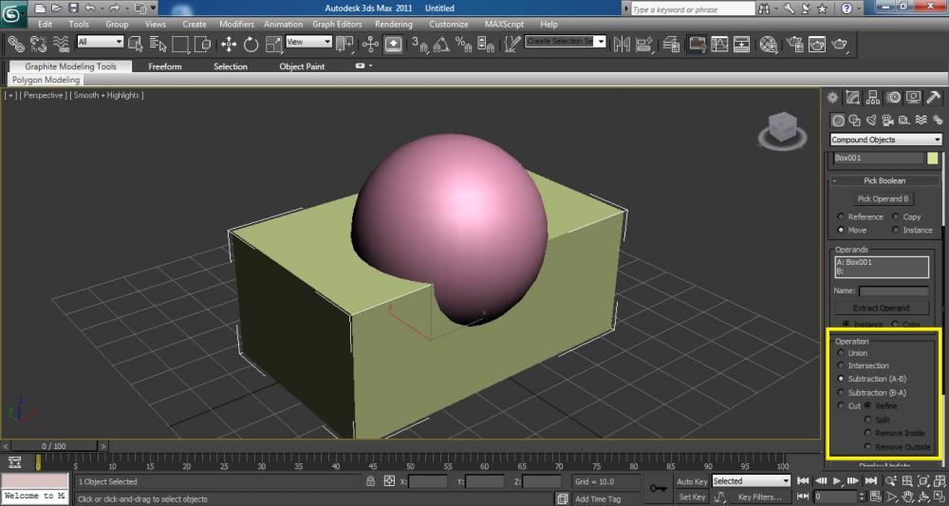Open Utilities panel with hammer icon
Image resolution: width=949 pixels, height=506 pixels.
click(933, 97)
